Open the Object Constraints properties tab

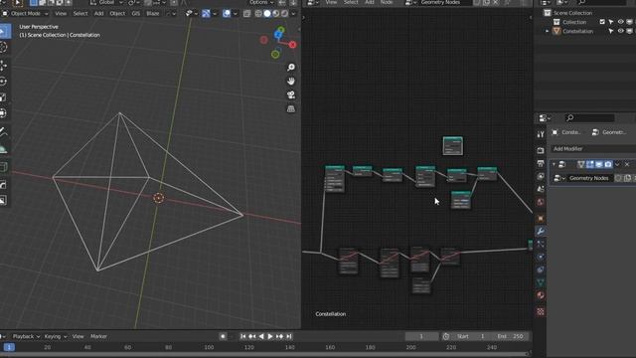[x=541, y=269]
